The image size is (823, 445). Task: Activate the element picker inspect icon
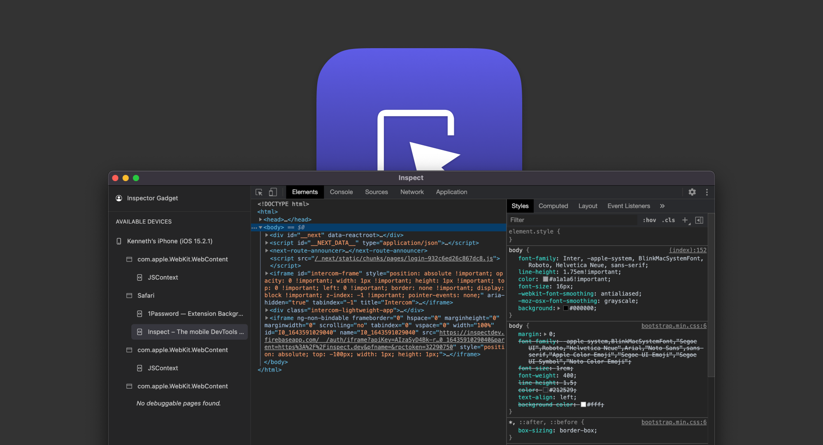(259, 192)
